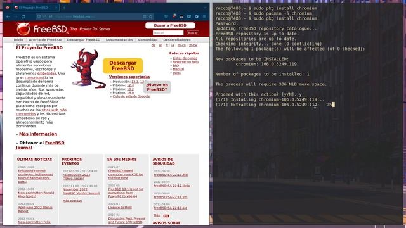Screen dimensions: 406x228
Task: Open the Más información link
Action: [38, 134]
